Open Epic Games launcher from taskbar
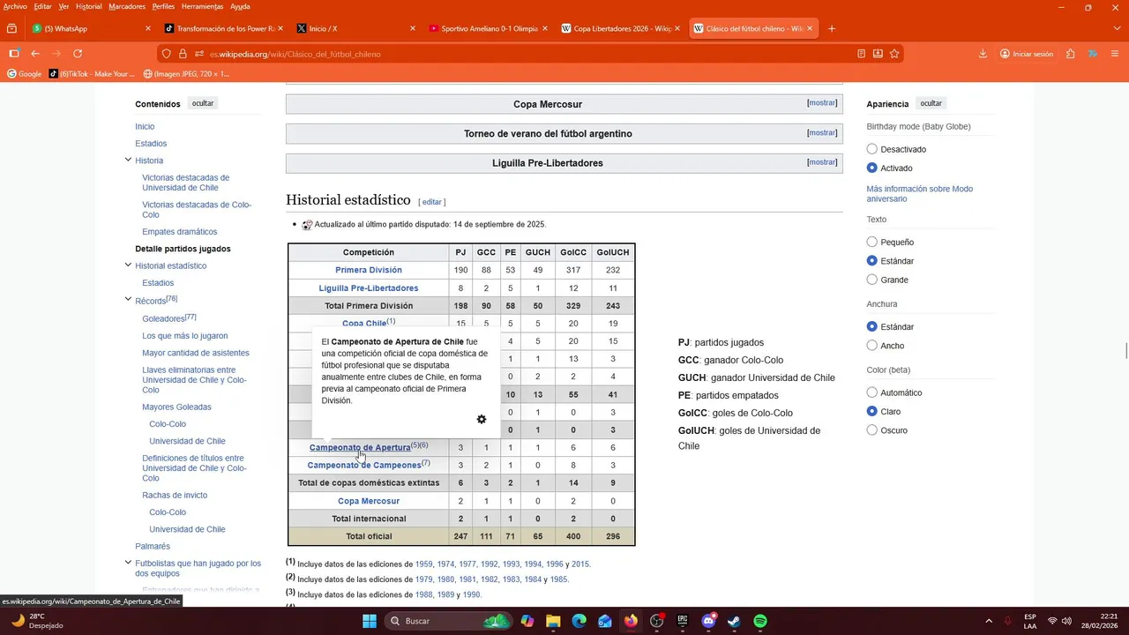The height and width of the screenshot is (635, 1129). (x=683, y=621)
